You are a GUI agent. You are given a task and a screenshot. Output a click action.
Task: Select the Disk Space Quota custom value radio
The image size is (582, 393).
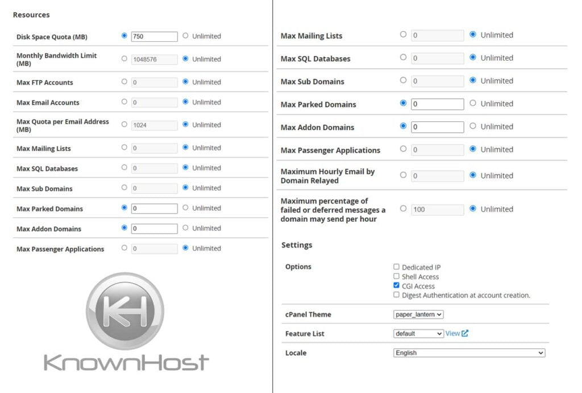pos(124,36)
